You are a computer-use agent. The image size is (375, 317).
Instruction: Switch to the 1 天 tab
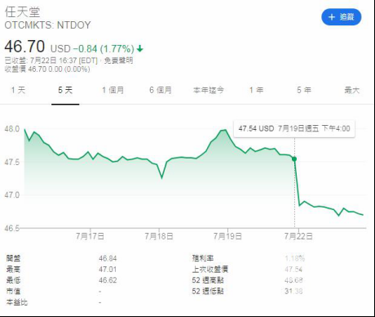click(x=18, y=90)
